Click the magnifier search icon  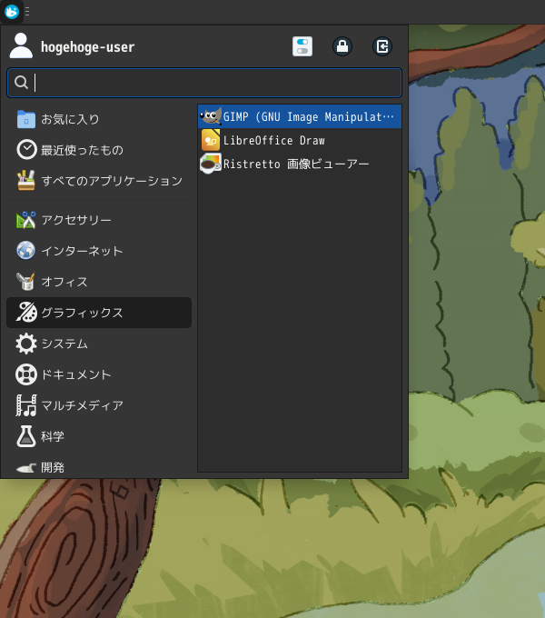(x=21, y=83)
